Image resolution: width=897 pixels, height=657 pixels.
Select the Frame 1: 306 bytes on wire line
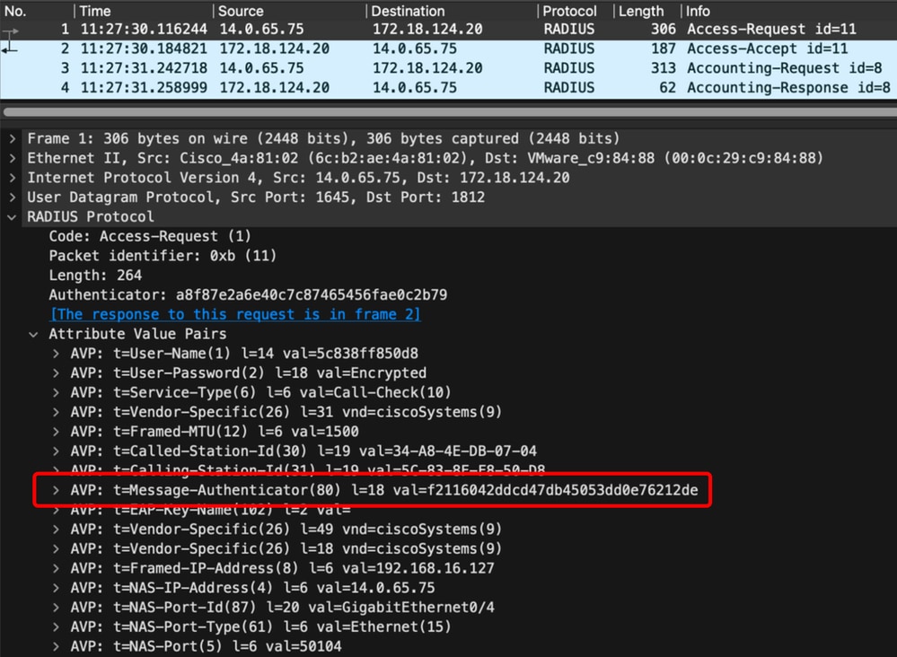(x=323, y=138)
